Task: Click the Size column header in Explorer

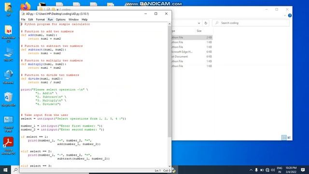Action: pos(199,31)
